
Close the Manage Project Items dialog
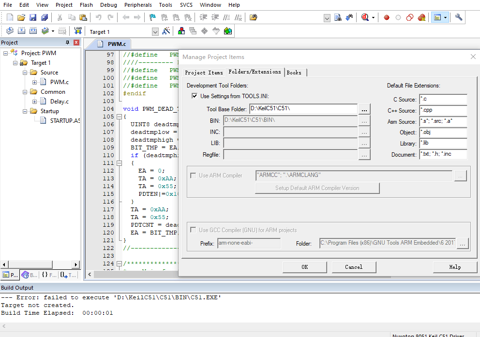point(473,57)
